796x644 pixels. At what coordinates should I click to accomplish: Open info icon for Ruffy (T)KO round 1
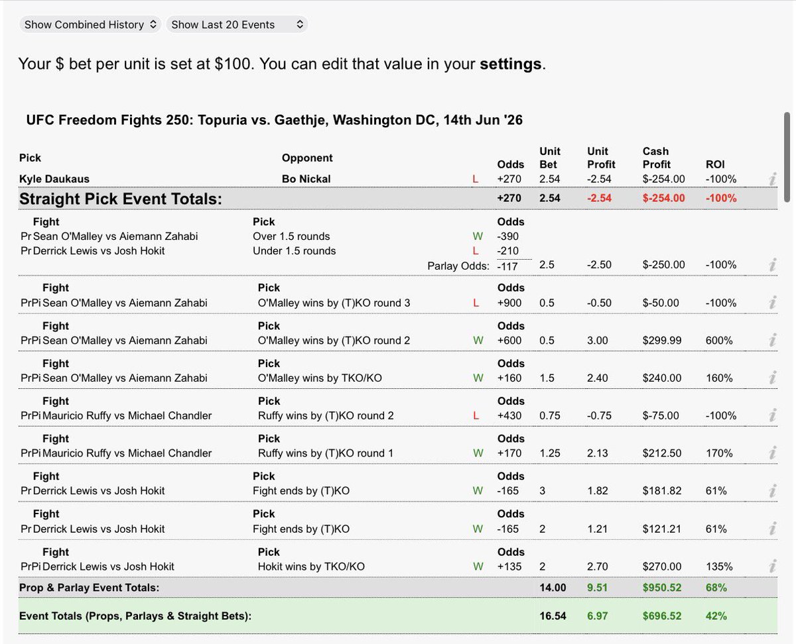(x=773, y=453)
